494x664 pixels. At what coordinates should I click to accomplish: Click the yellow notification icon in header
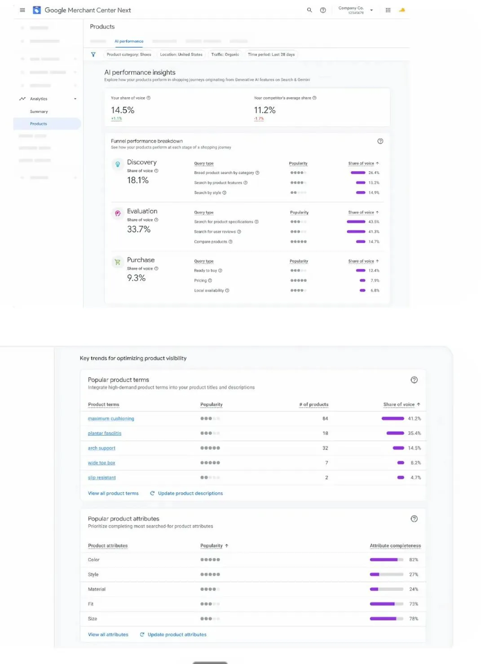pyautogui.click(x=402, y=10)
